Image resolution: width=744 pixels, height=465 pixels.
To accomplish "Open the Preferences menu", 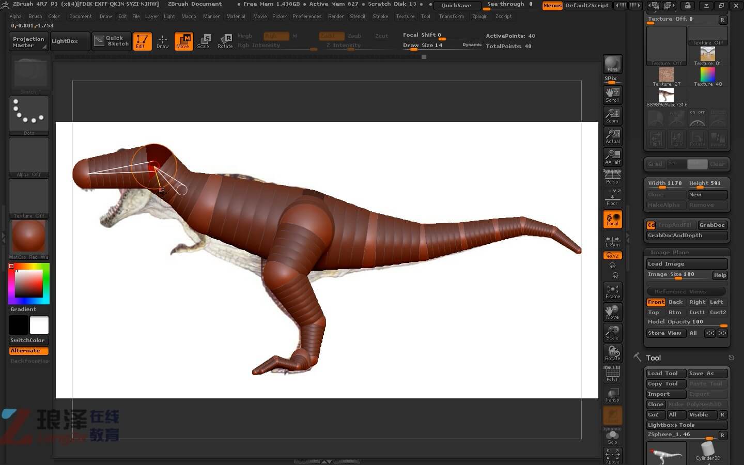I will 307,17.
